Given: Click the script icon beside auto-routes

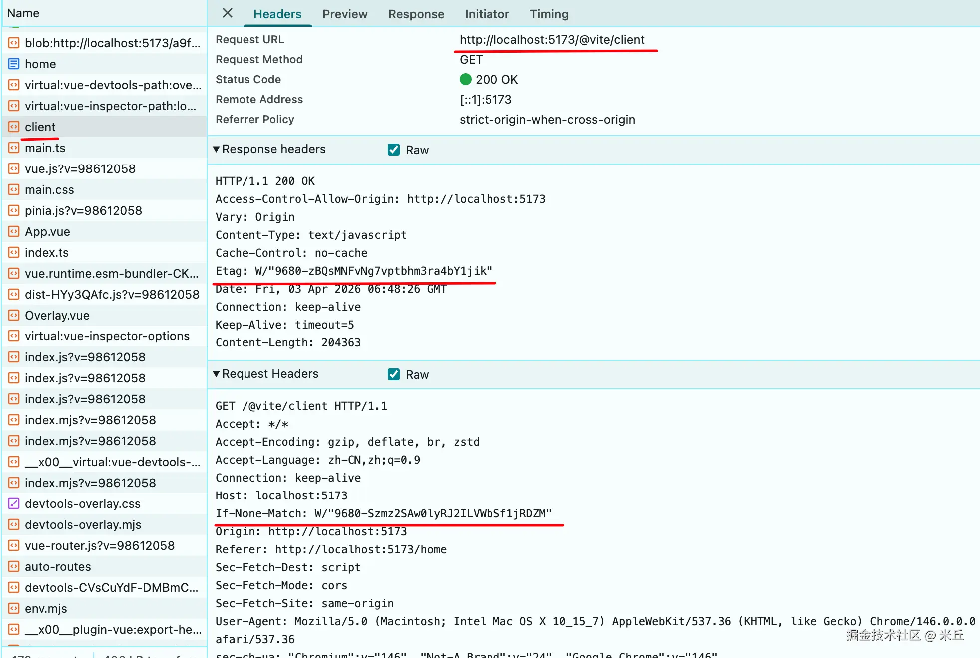Looking at the screenshot, I should (x=14, y=567).
